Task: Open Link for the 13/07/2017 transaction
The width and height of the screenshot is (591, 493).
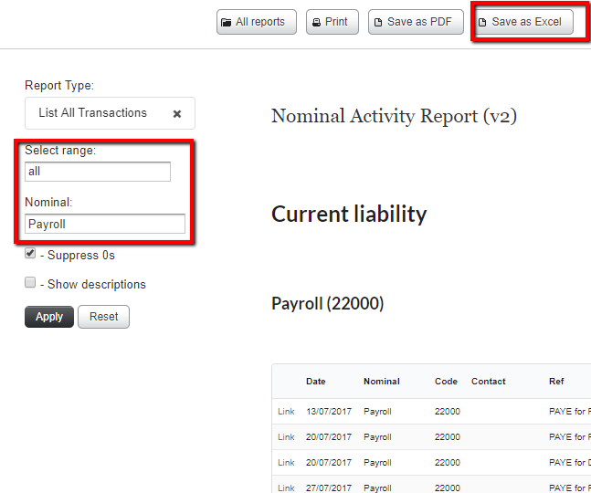Action: [x=286, y=412]
